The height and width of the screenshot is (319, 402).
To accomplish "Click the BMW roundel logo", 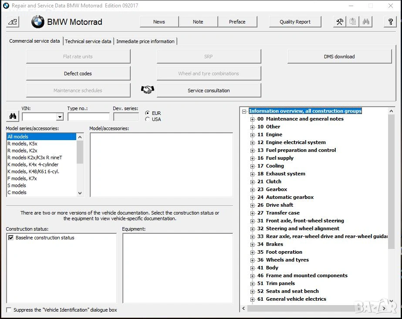I will pos(38,22).
